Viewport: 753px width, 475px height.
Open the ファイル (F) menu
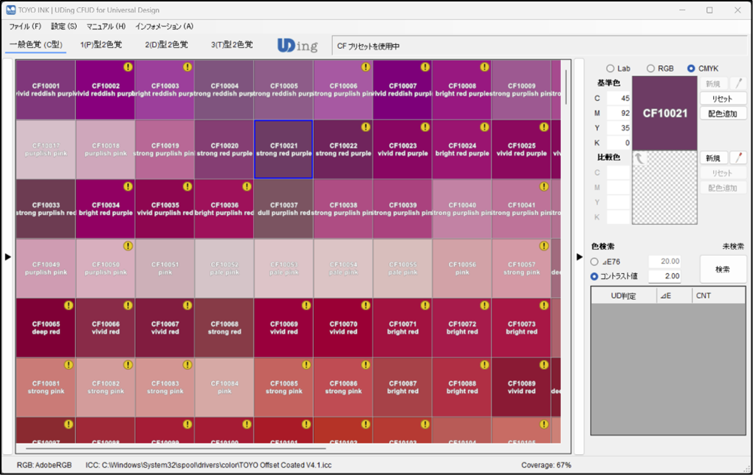tap(25, 27)
